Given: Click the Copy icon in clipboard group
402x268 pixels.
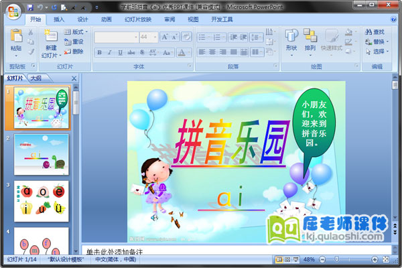Looking at the screenshot, I should [31, 42].
